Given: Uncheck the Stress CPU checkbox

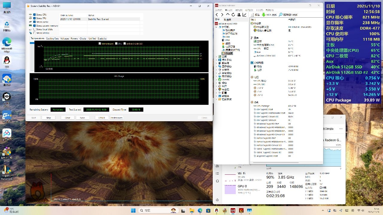Looking at the screenshot, I should (35, 15).
